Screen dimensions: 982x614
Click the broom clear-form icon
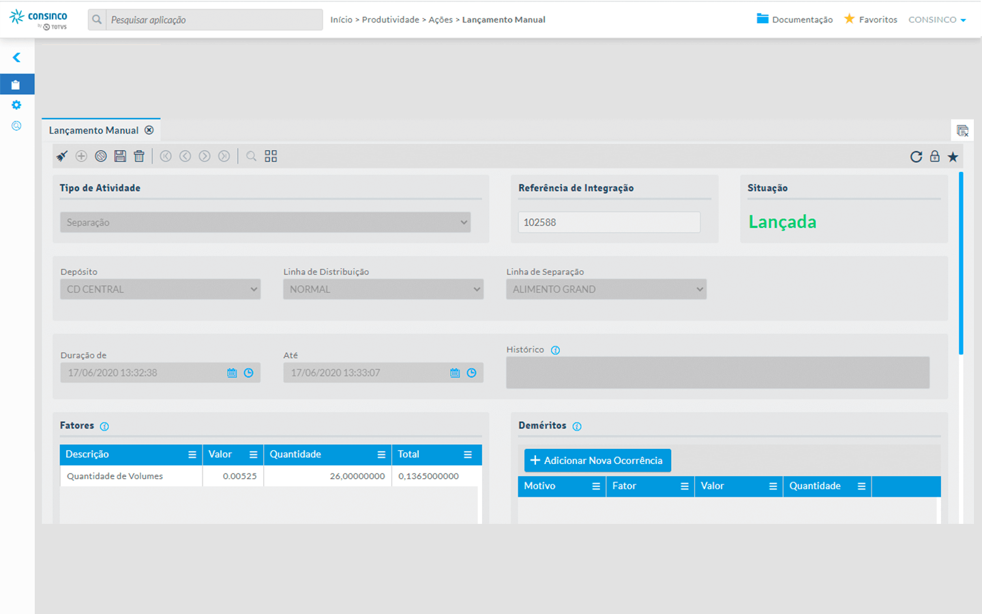coord(62,156)
